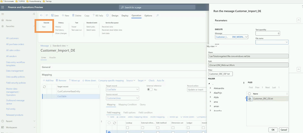
Task: Select all rows in field mapping grid
Action: pyautogui.click(x=109, y=123)
